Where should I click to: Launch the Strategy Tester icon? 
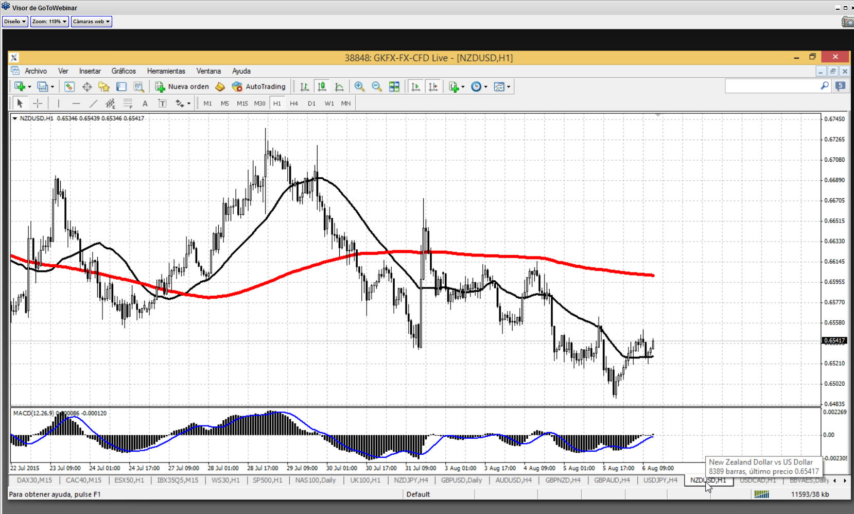pos(138,87)
